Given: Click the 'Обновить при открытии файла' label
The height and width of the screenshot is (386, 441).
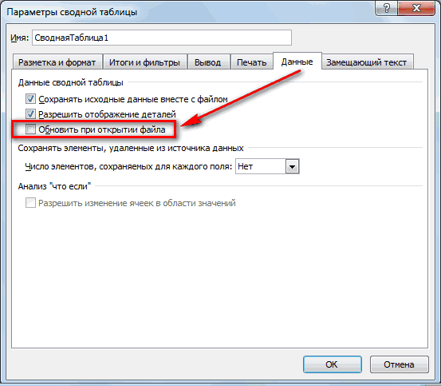Looking at the screenshot, I should 102,129.
